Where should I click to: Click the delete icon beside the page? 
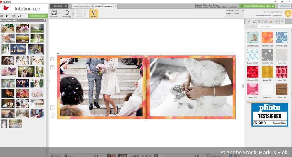pyautogui.click(x=52, y=116)
